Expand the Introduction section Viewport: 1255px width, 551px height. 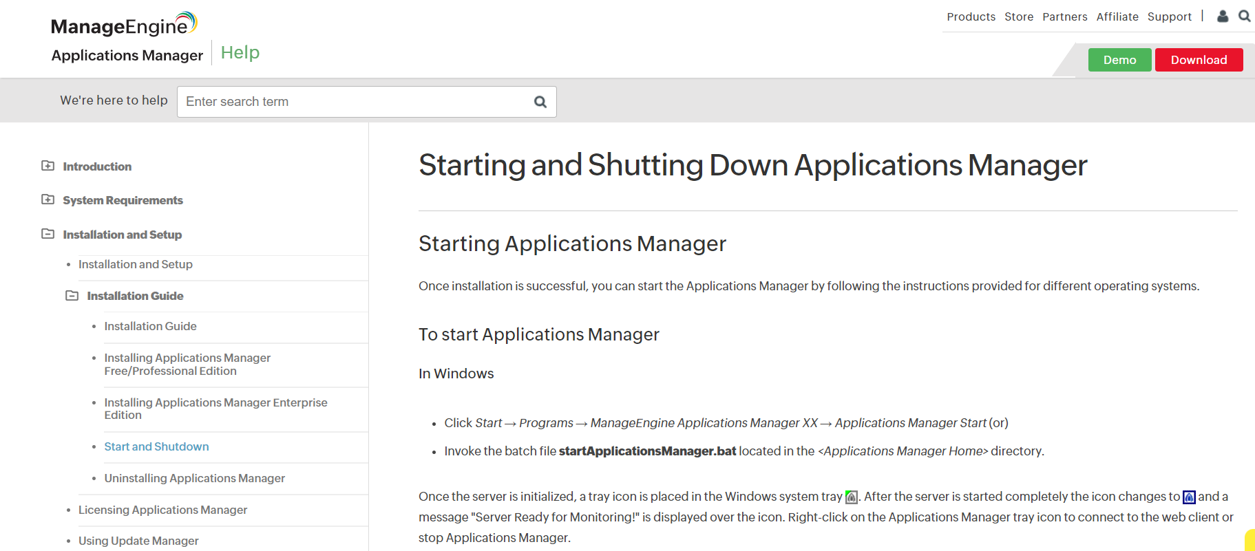tap(48, 166)
